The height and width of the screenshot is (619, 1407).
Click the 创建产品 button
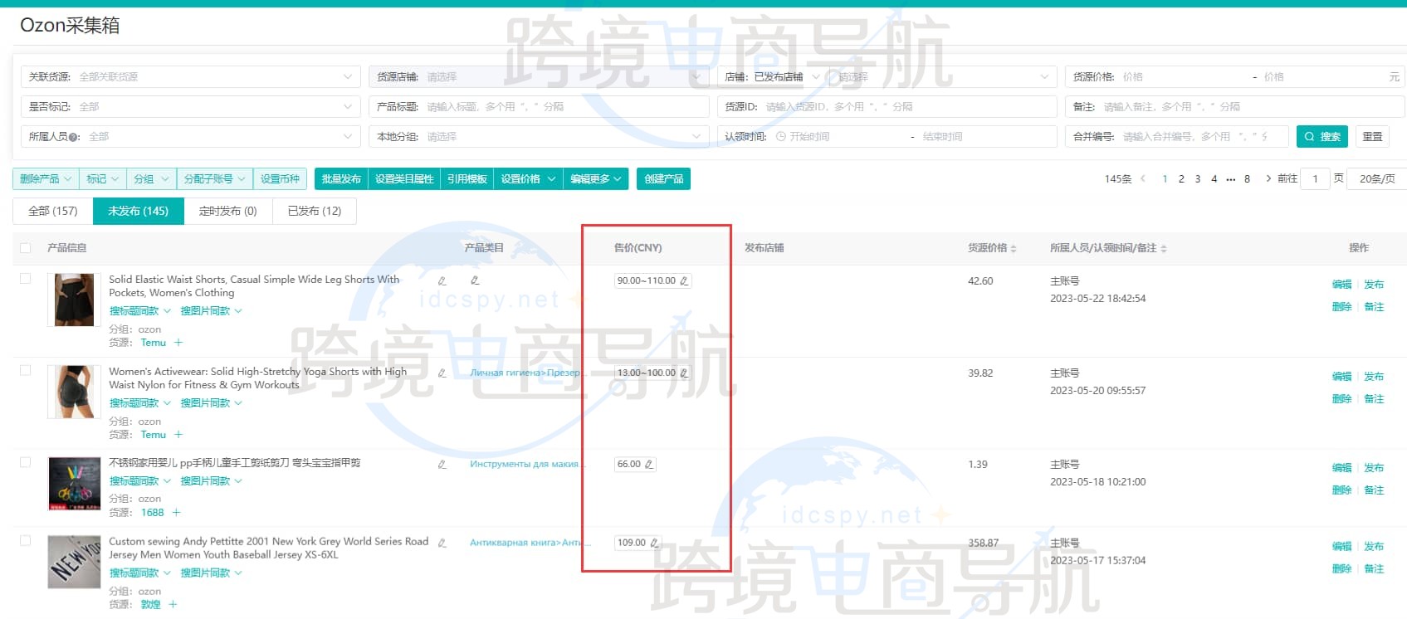[x=664, y=178]
